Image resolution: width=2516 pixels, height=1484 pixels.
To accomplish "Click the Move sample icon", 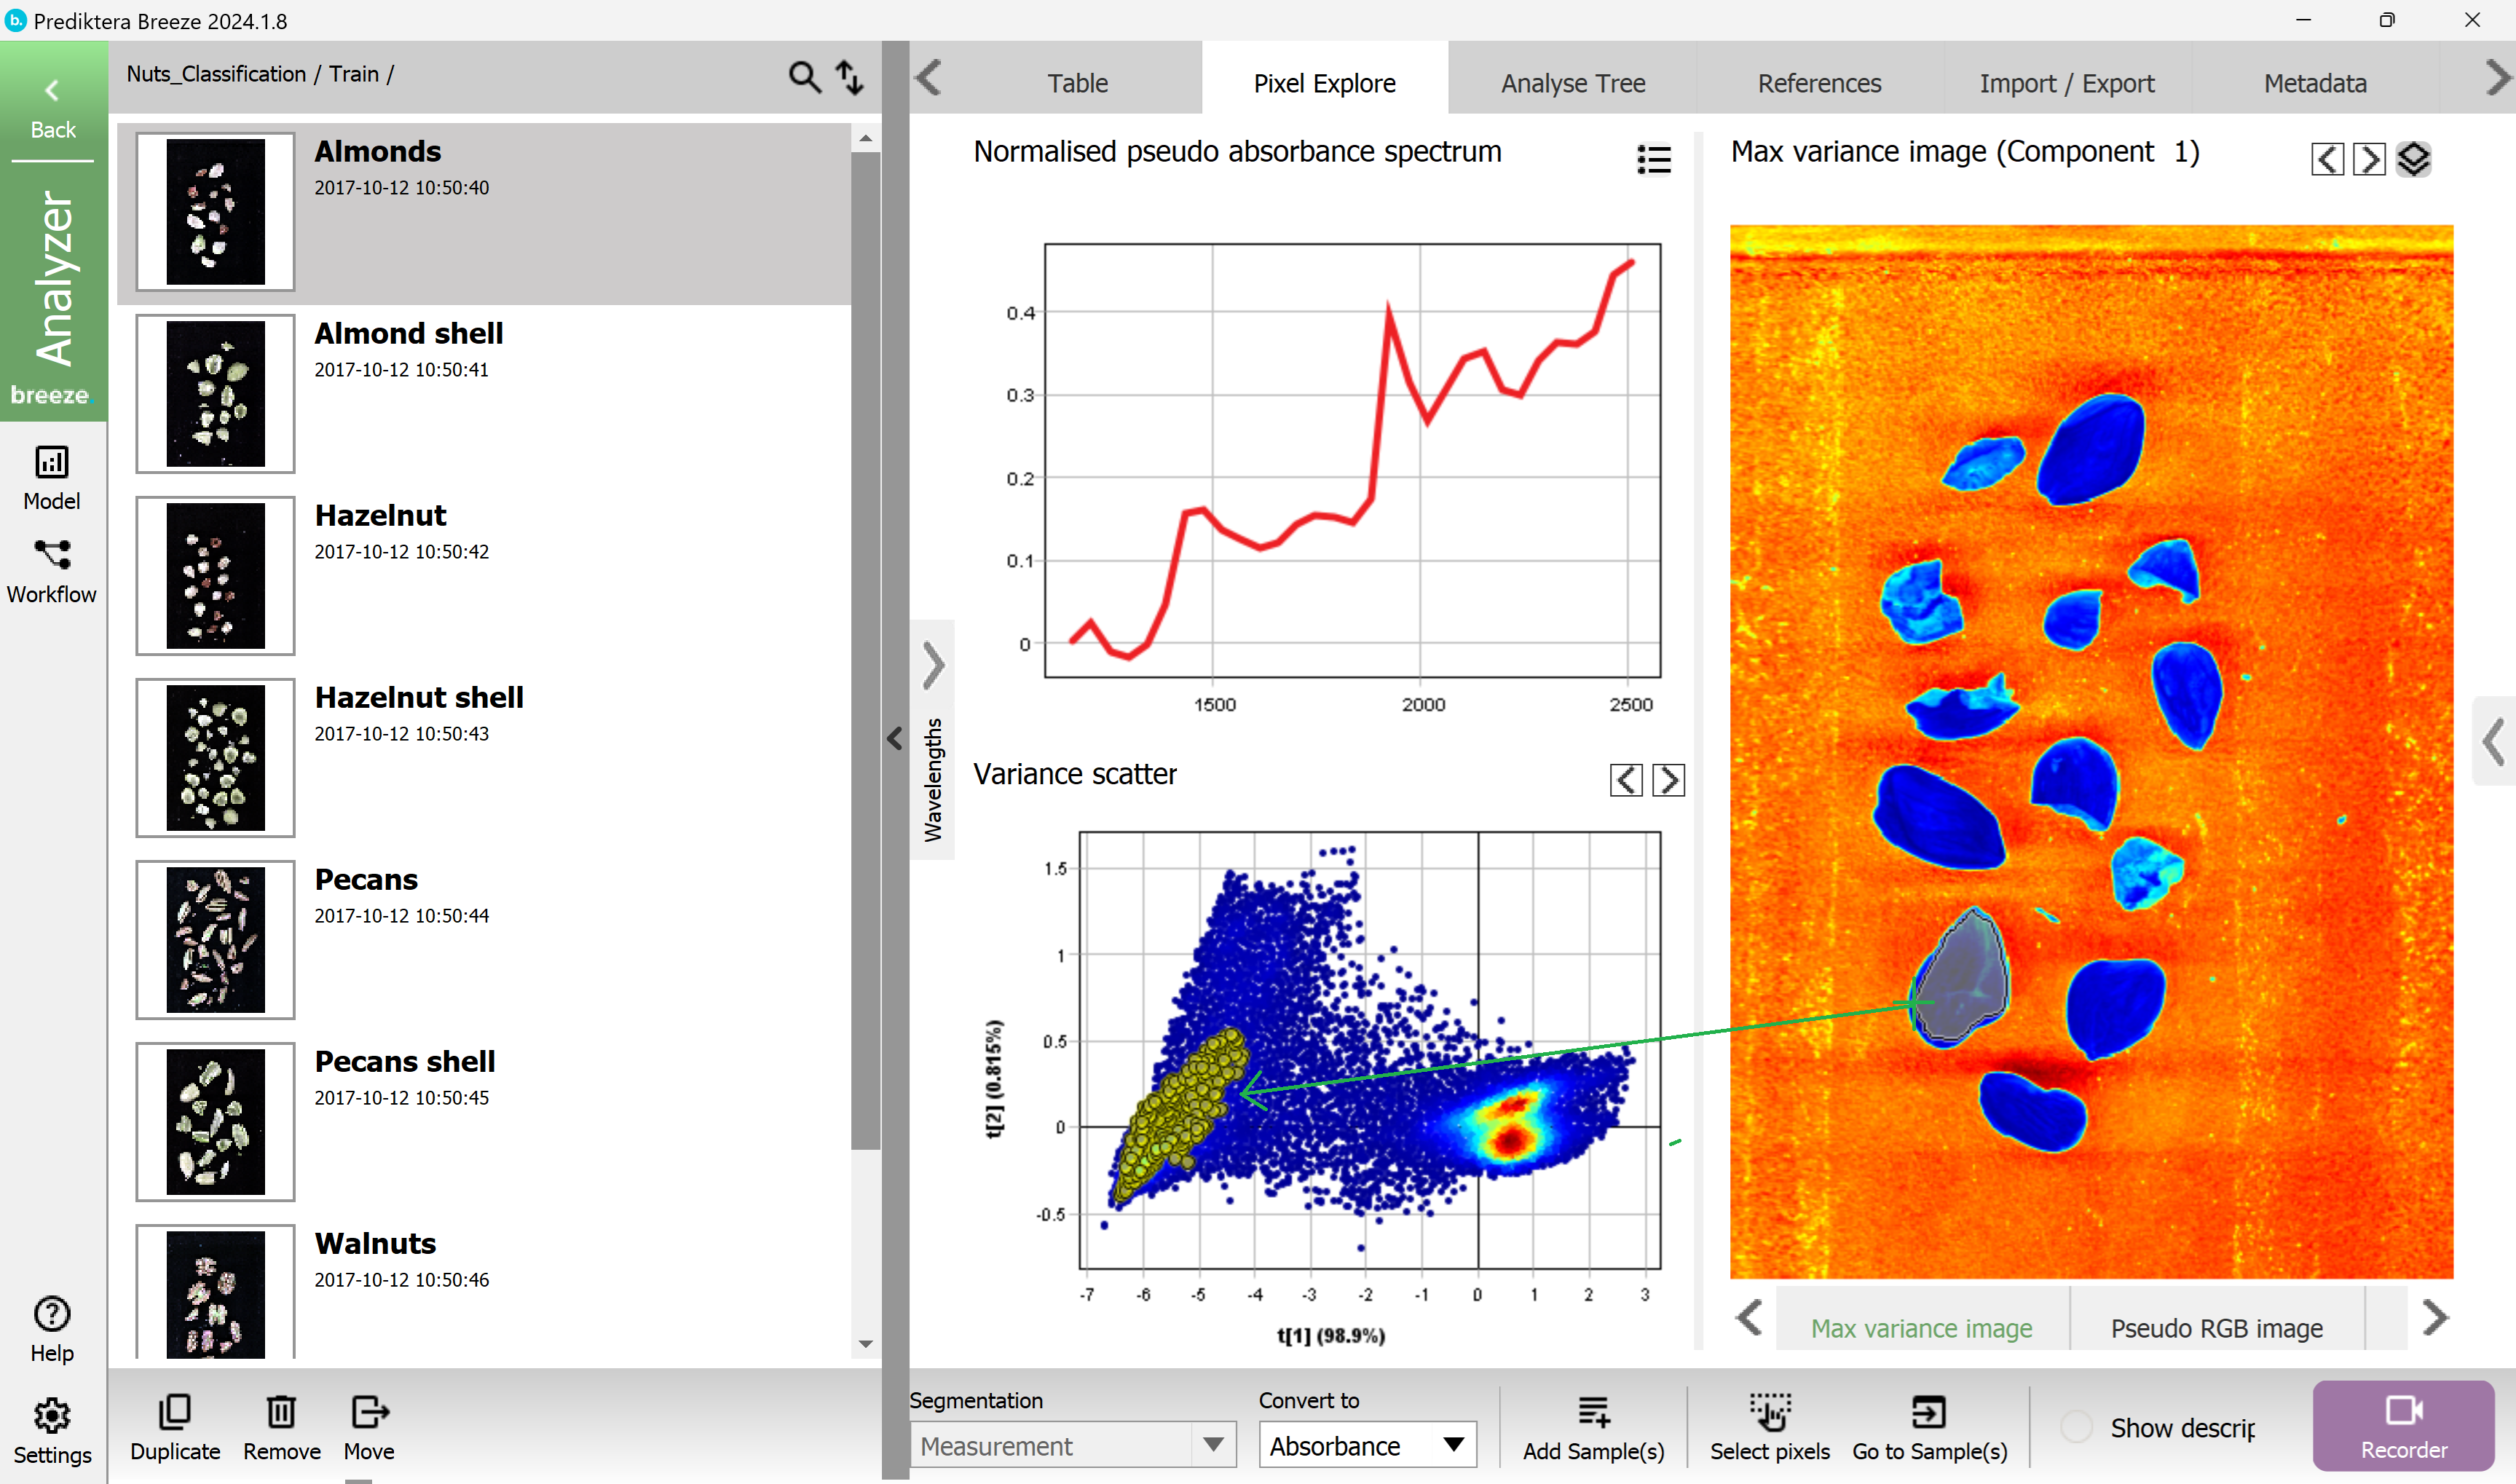I will (368, 1413).
